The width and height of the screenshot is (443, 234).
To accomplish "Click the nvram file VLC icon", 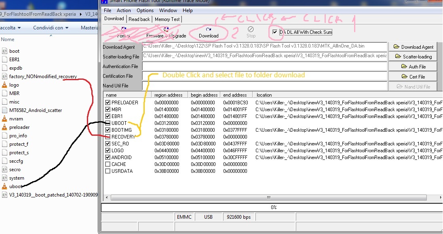I will coord(4,118).
